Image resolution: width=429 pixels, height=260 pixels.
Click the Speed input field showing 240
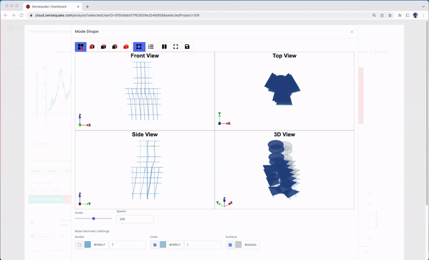click(135, 219)
